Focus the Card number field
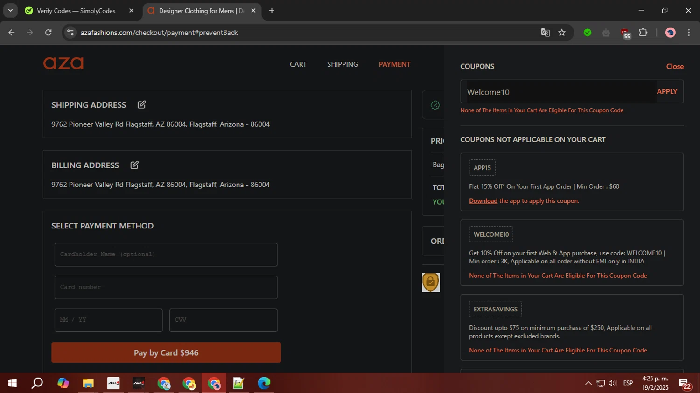The image size is (700, 393). (x=166, y=287)
